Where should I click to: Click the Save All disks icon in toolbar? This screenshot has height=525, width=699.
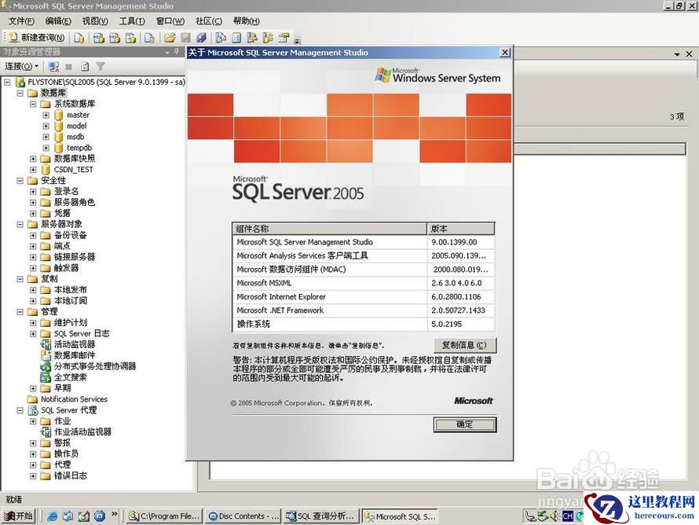(201, 37)
